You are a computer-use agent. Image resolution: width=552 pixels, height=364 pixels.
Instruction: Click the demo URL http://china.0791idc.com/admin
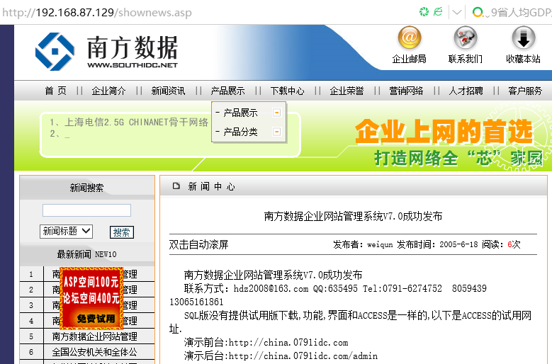pyautogui.click(x=303, y=356)
